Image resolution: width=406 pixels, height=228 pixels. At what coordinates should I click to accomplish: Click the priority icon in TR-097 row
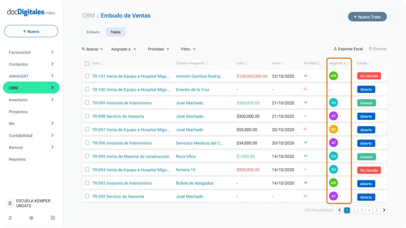pyautogui.click(x=306, y=129)
